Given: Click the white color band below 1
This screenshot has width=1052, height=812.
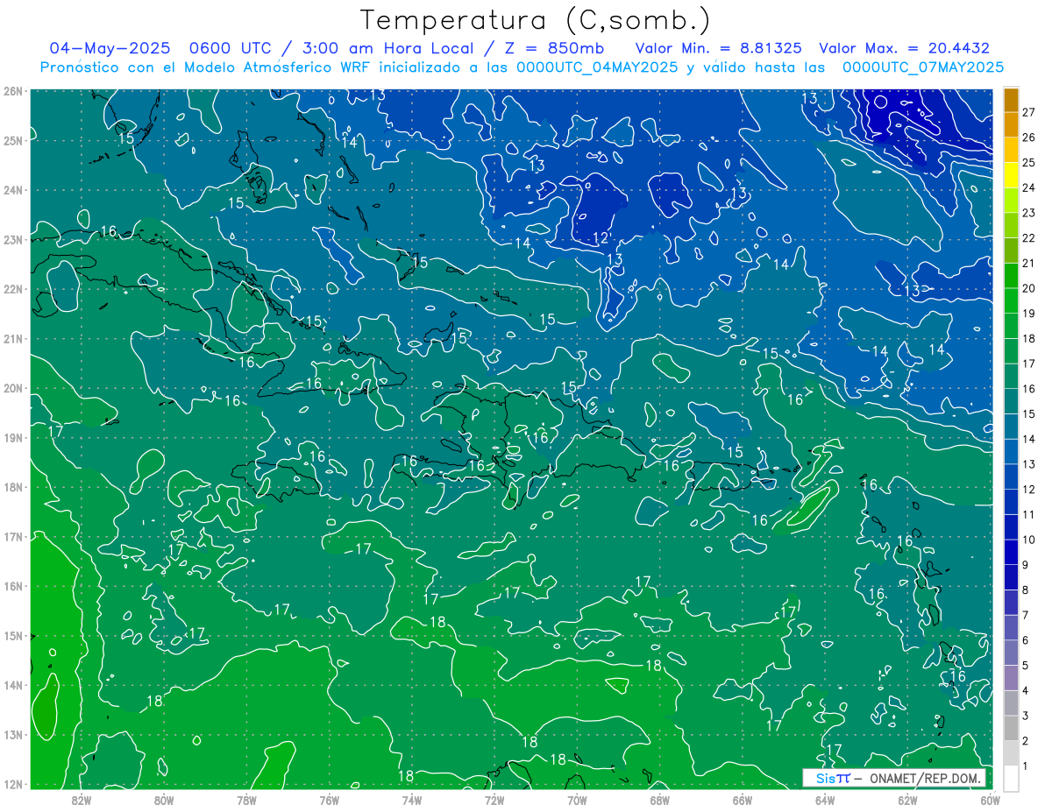Looking at the screenshot, I should tap(1012, 778).
